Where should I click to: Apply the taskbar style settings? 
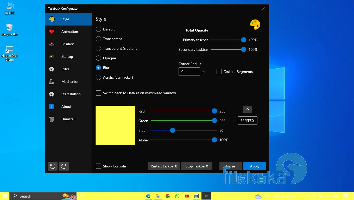click(255, 166)
